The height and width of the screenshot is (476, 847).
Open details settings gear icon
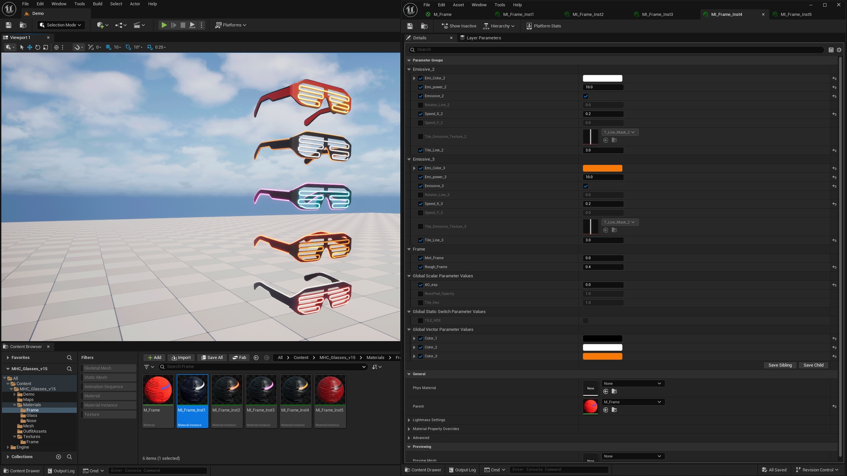click(x=839, y=50)
